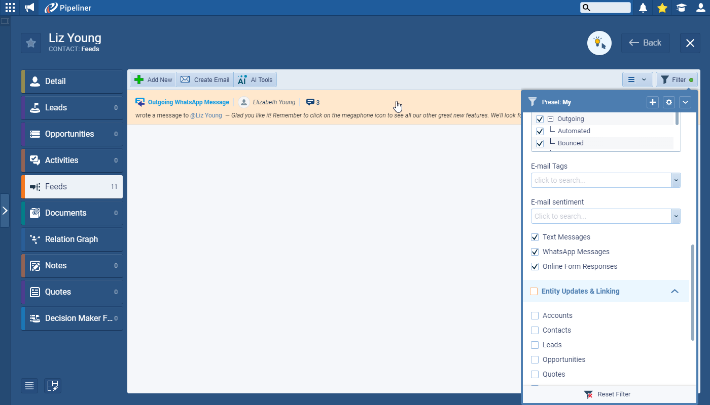Image resolution: width=710 pixels, height=405 pixels.
Task: Click the lightbulb hints icon
Action: pyautogui.click(x=599, y=43)
